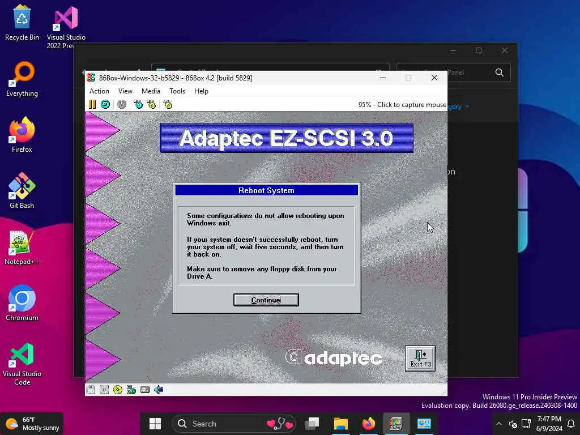This screenshot has height=435, width=580.
Task: Select the Git Bash desktop shortcut
Action: tap(22, 191)
